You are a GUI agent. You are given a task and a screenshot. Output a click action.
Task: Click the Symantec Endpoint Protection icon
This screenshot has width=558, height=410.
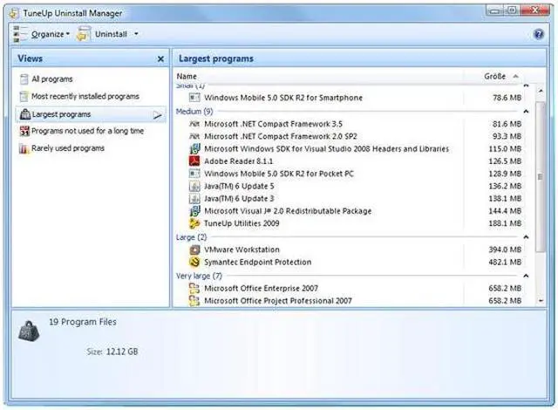point(194,263)
